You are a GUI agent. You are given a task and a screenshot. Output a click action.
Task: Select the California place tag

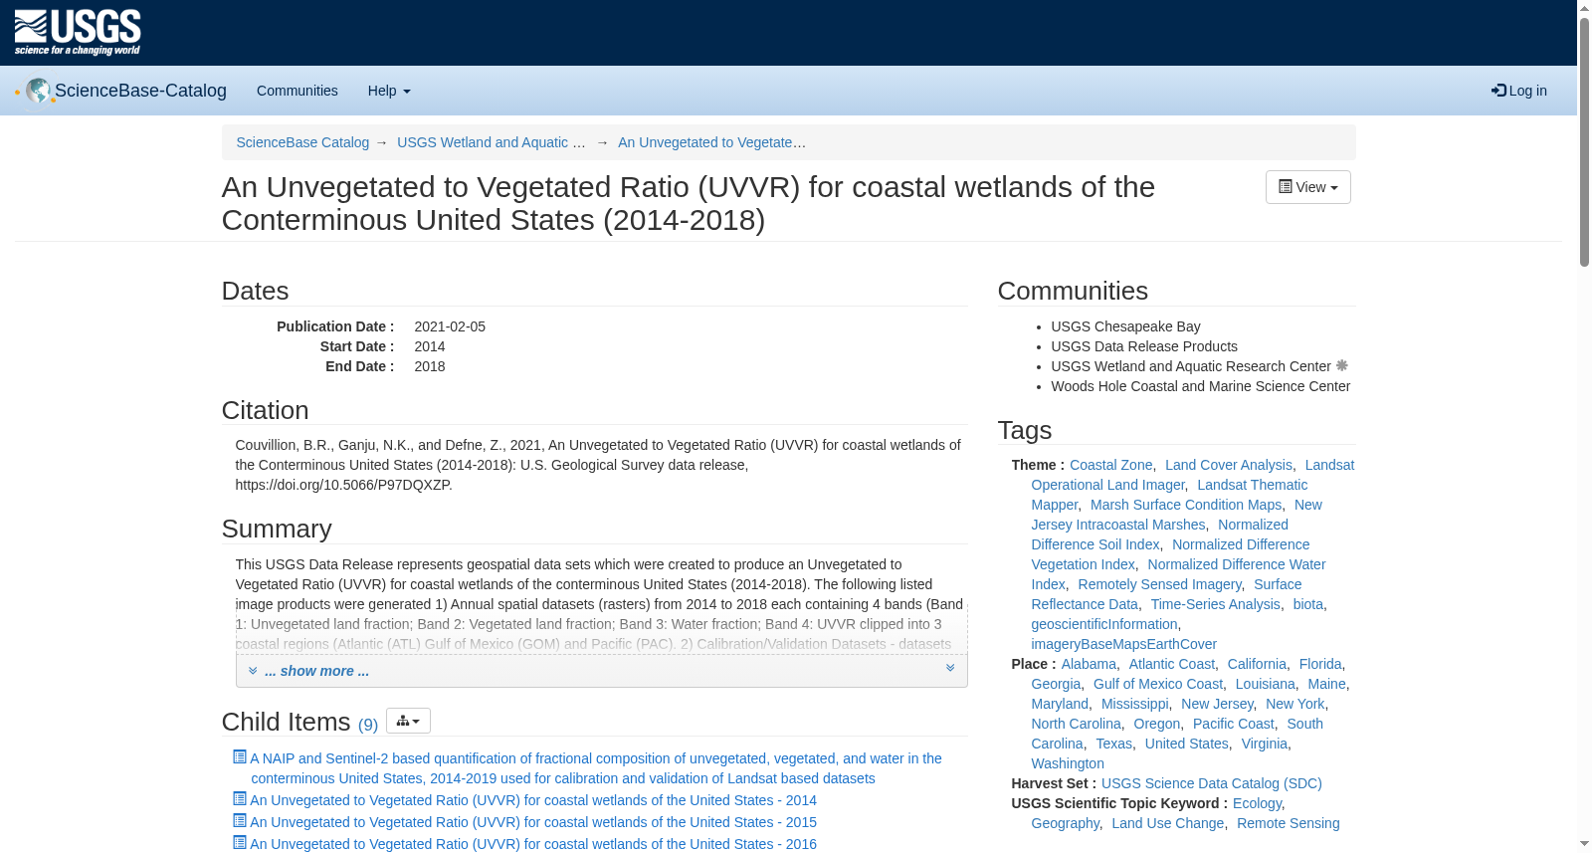click(1257, 664)
